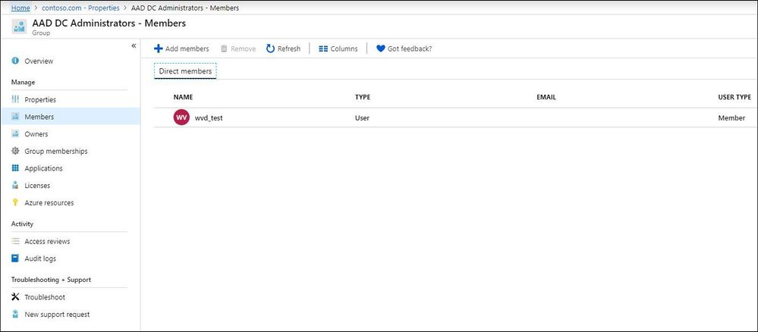Image resolution: width=758 pixels, height=332 pixels.
Task: Open the Licenses section
Action: pyautogui.click(x=37, y=185)
